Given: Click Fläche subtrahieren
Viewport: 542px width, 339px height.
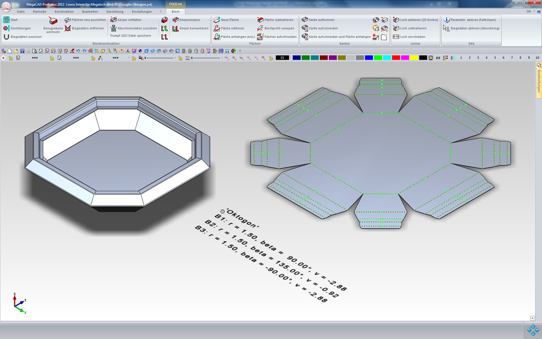Looking at the screenshot, I should pos(276,20).
